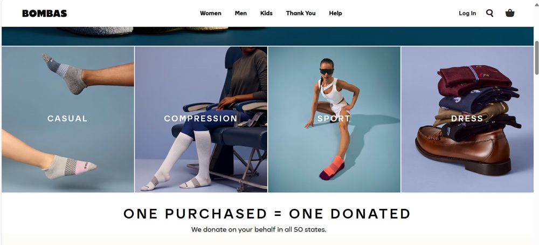The width and height of the screenshot is (539, 245).
Task: Click the Log In link
Action: [x=467, y=13]
